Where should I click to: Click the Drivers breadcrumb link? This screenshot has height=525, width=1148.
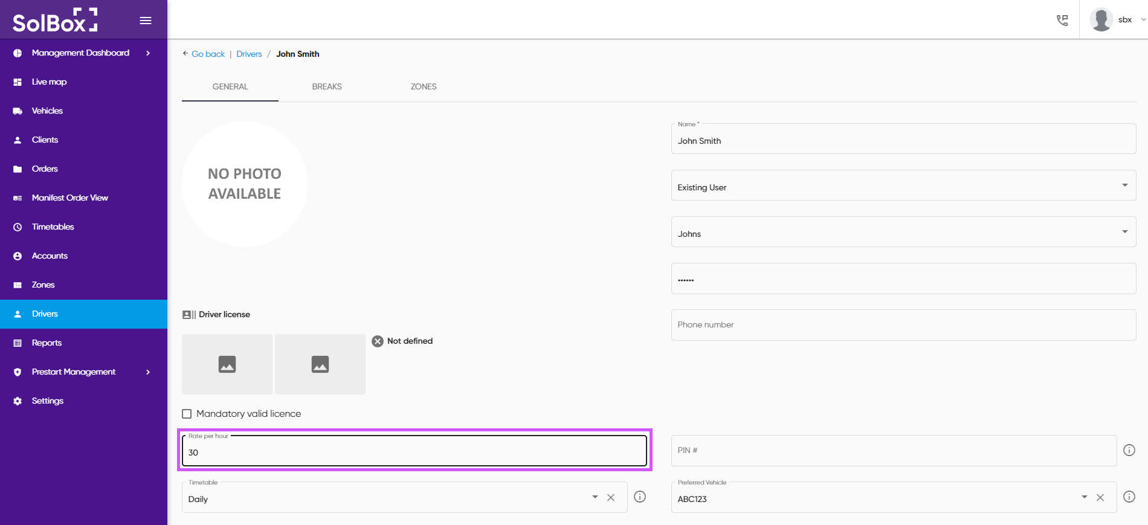coord(249,54)
